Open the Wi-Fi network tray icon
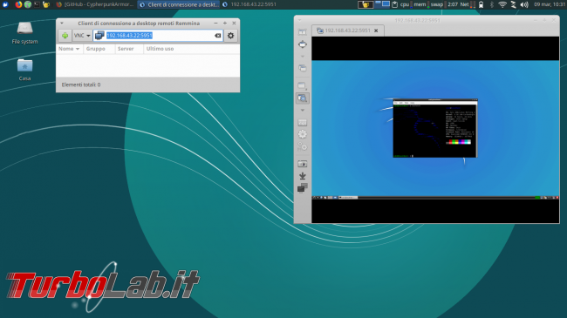The height and width of the screenshot is (318, 567). [502, 4]
